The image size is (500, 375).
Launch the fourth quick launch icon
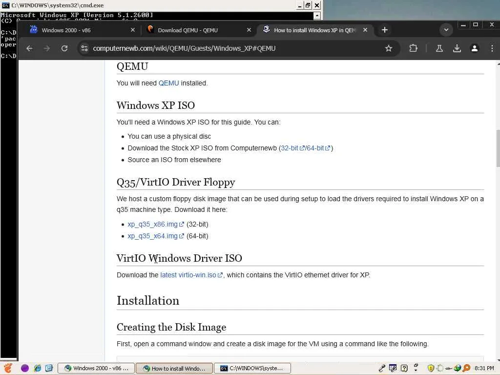pos(49,368)
